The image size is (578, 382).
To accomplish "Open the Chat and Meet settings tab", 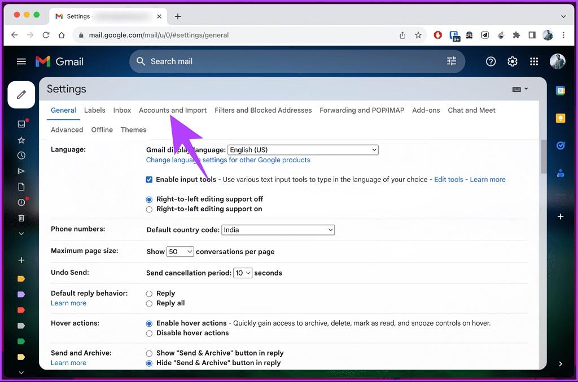I will [x=471, y=110].
